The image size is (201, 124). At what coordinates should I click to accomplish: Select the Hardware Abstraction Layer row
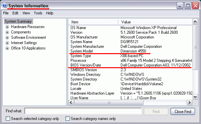coord(131,93)
